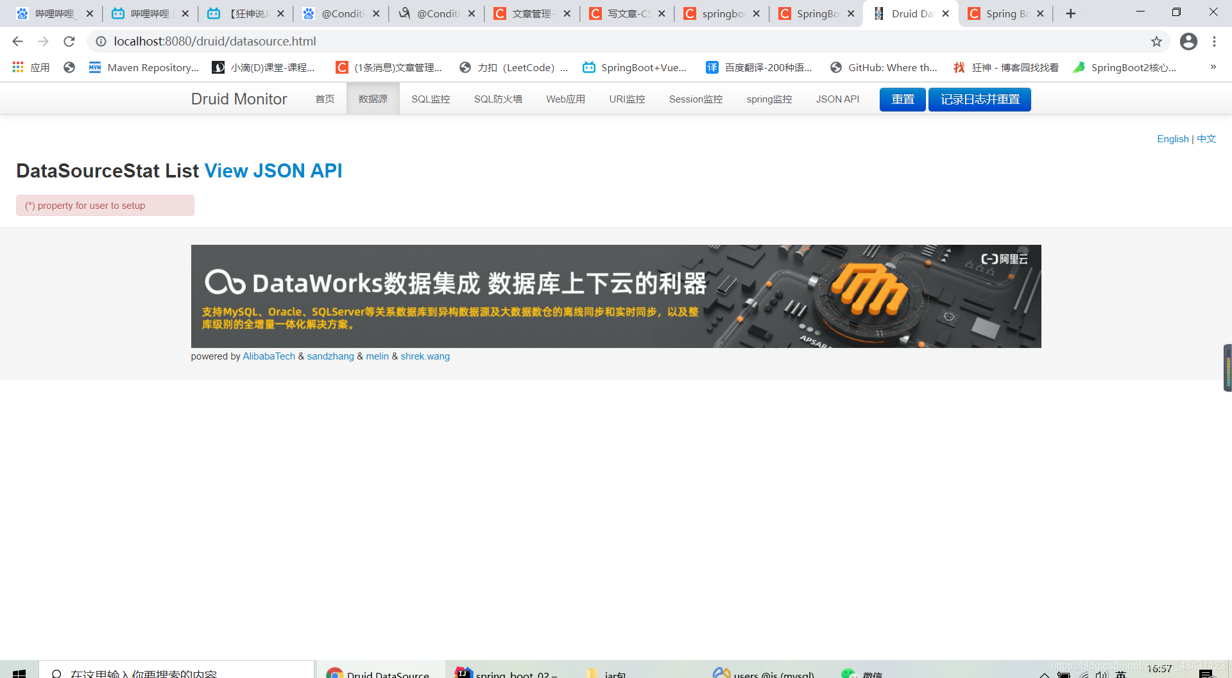
Task: Open the Windows Start menu
Action: click(x=19, y=673)
